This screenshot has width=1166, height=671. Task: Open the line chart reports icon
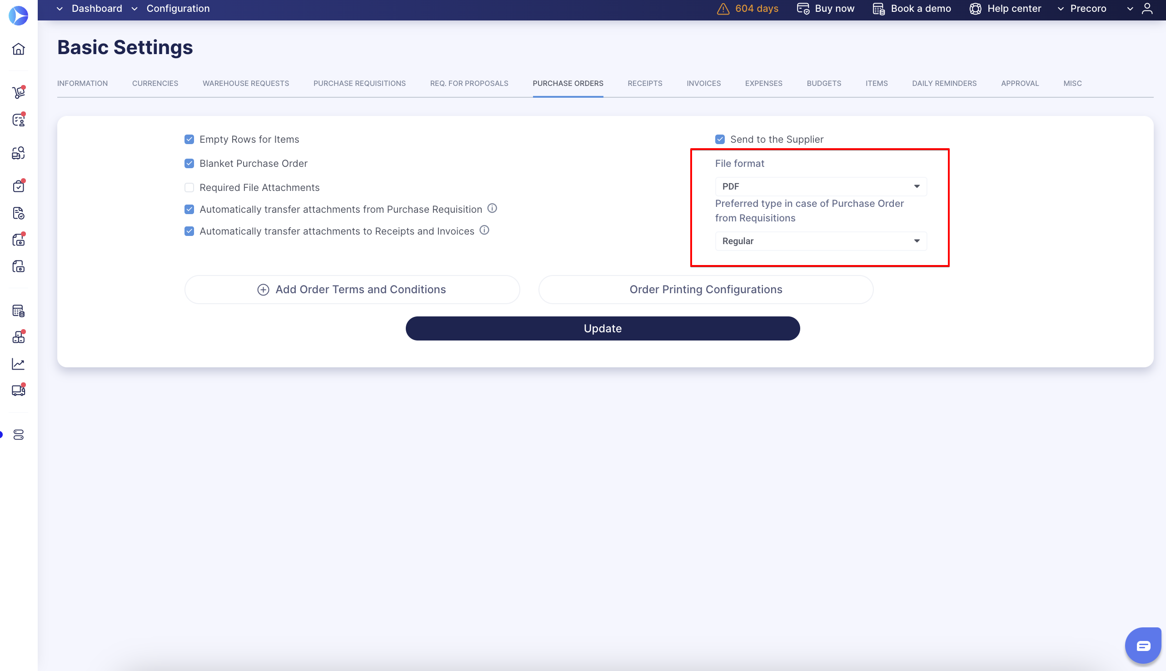19,364
